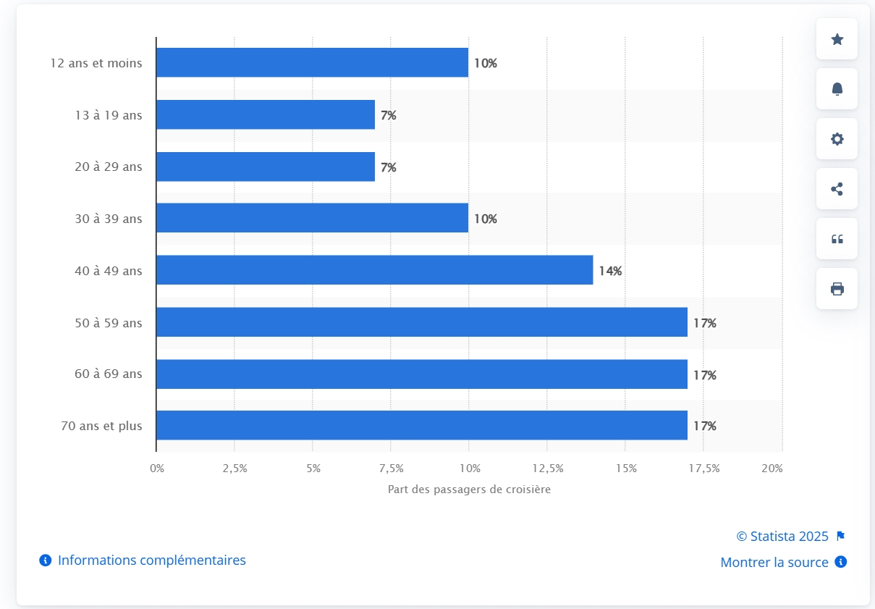Open Informations complémentaires link
Image resolution: width=875 pixels, height=609 pixels.
[x=151, y=560]
